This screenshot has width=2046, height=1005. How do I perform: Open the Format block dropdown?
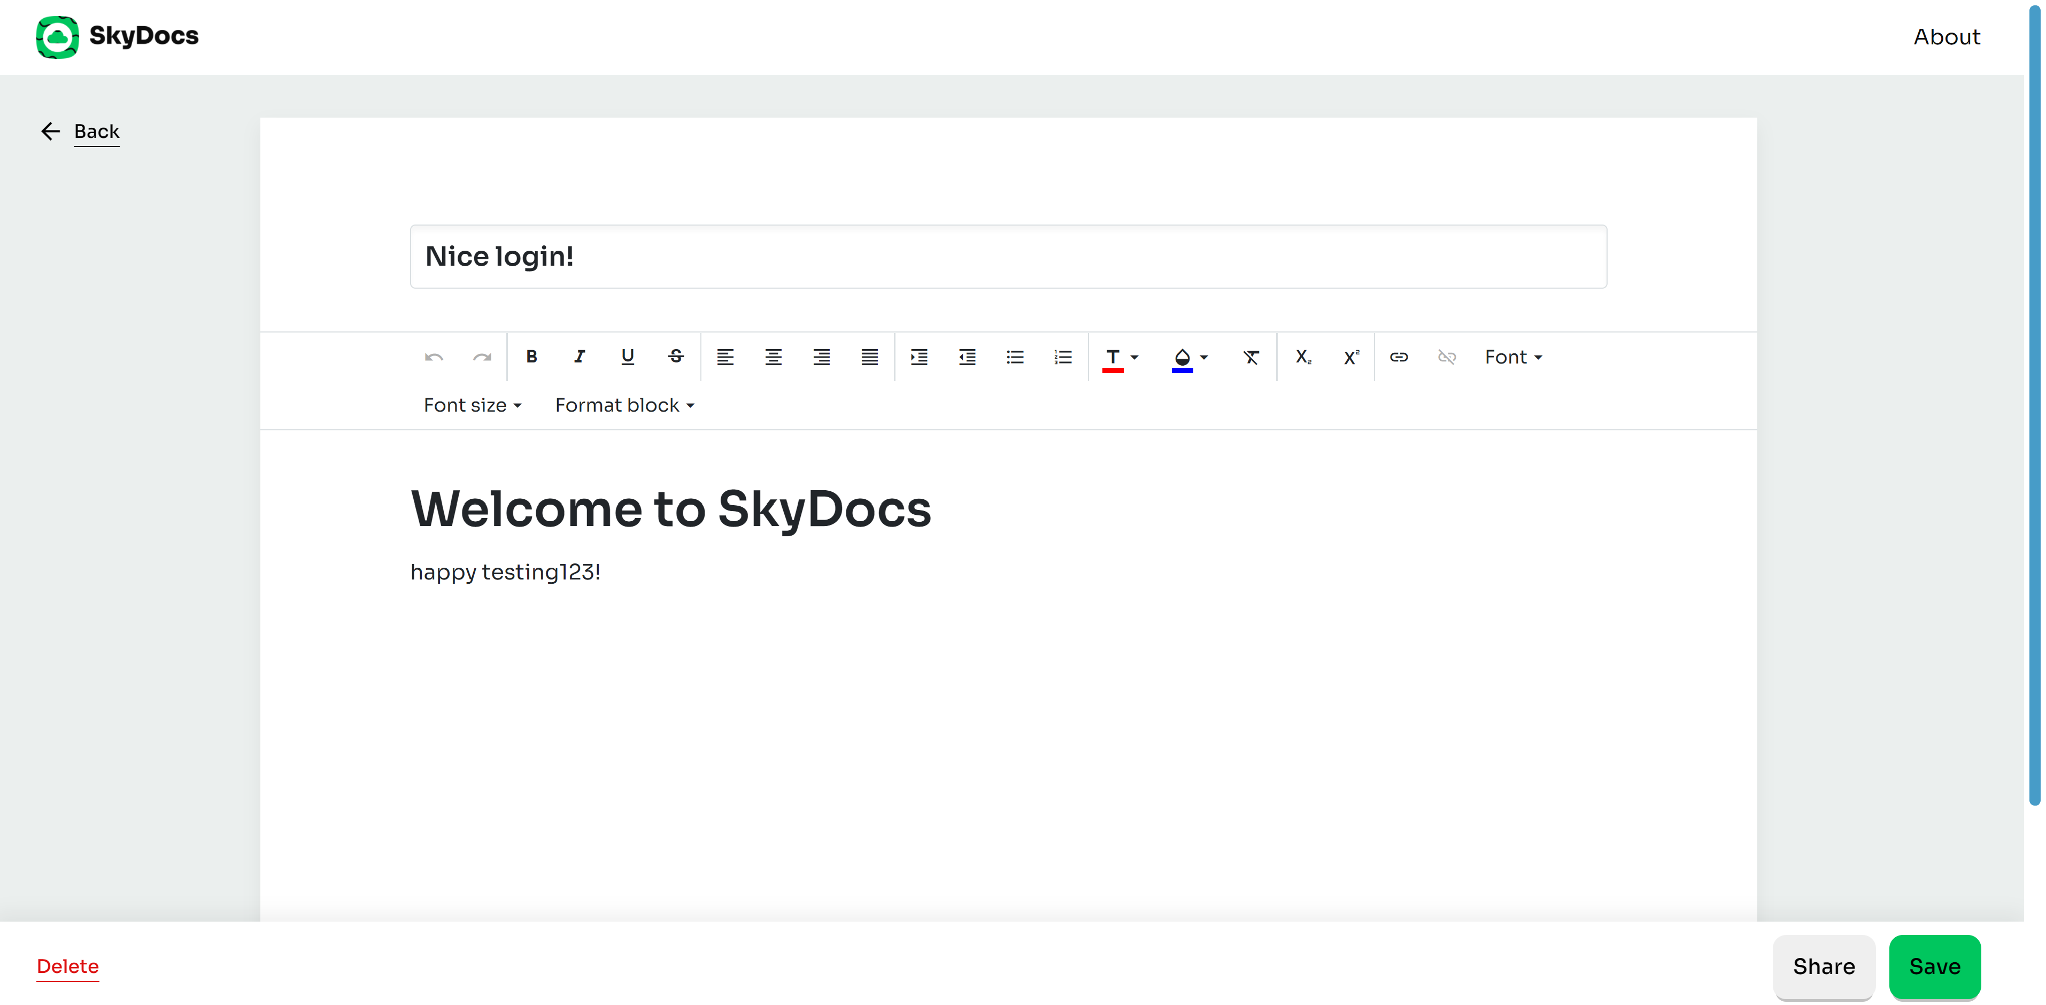click(x=624, y=405)
